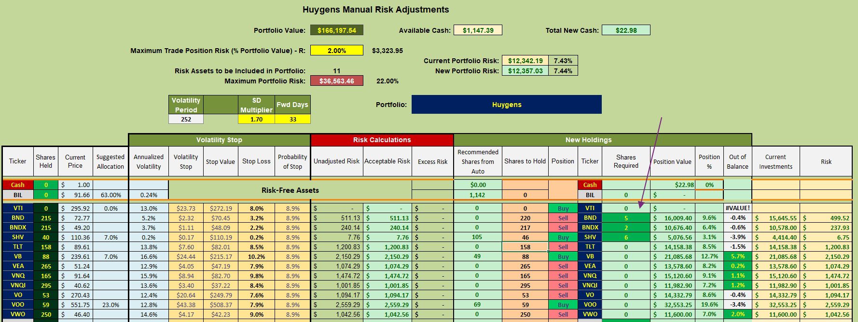The height and width of the screenshot is (322, 858).
Task: Select the red Cash ticker cell
Action: [18, 185]
